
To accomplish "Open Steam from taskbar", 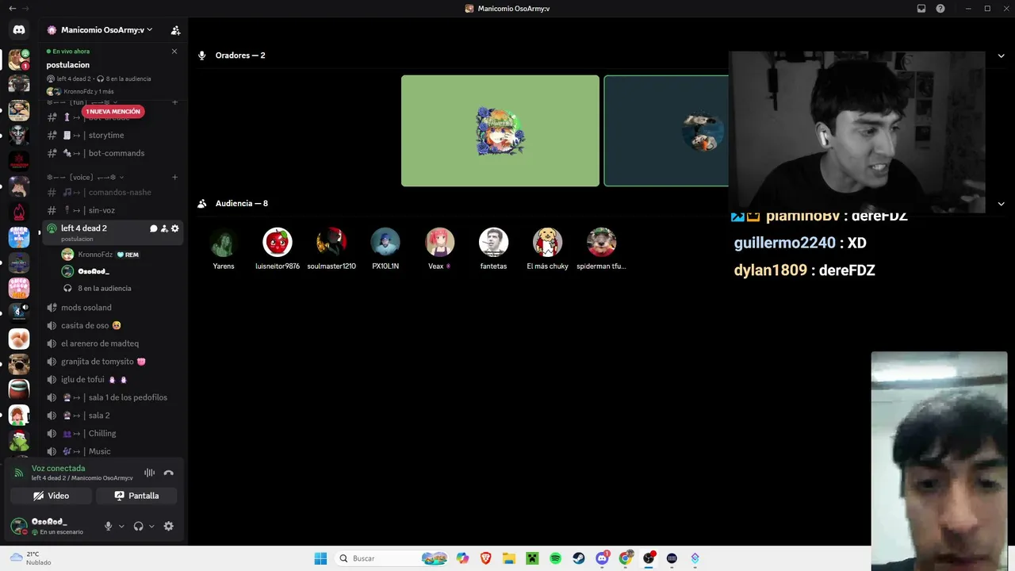I will point(579,558).
